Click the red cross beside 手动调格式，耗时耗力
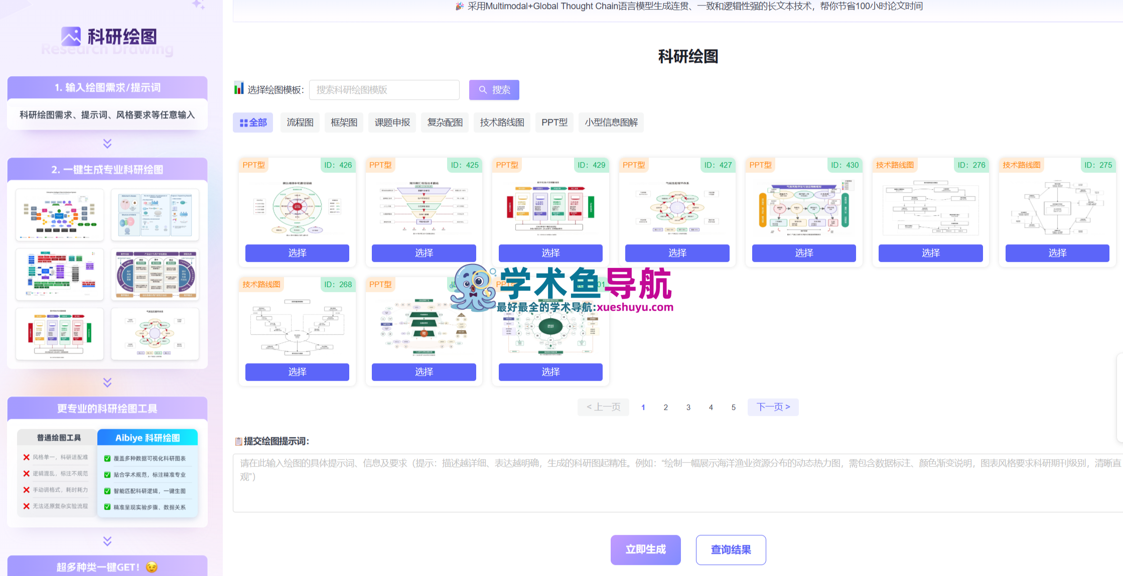This screenshot has width=1123, height=576. pos(26,490)
